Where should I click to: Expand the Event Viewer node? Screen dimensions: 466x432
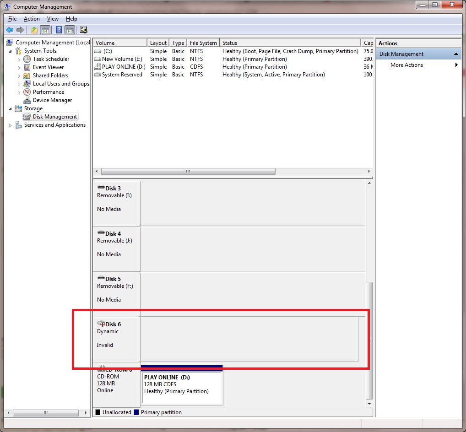[19, 68]
